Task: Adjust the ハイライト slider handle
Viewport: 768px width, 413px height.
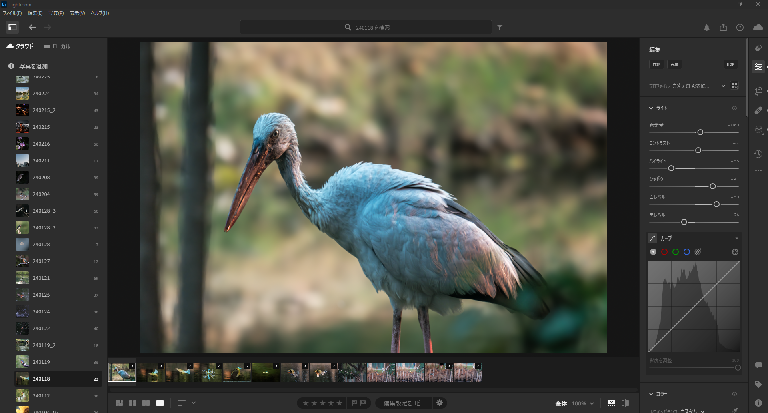Action: coord(671,168)
